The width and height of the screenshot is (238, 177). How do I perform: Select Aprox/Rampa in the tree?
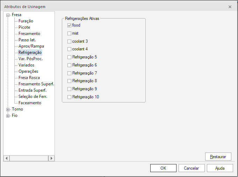click(31, 46)
